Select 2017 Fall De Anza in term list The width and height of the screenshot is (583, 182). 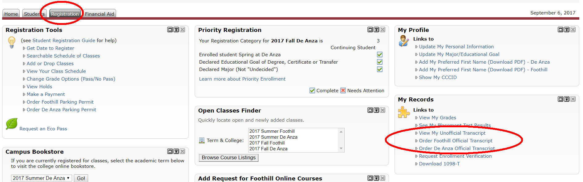268,149
